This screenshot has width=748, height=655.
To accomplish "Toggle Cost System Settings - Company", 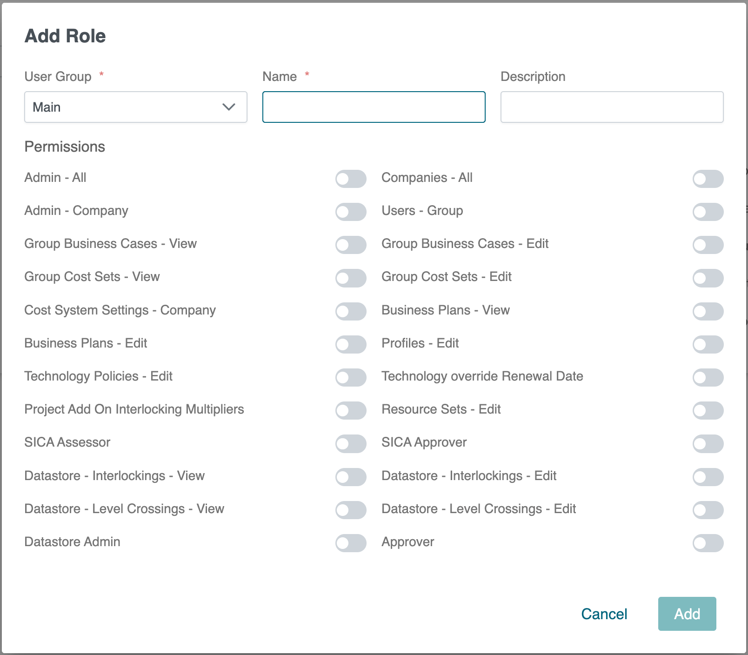I will [351, 311].
